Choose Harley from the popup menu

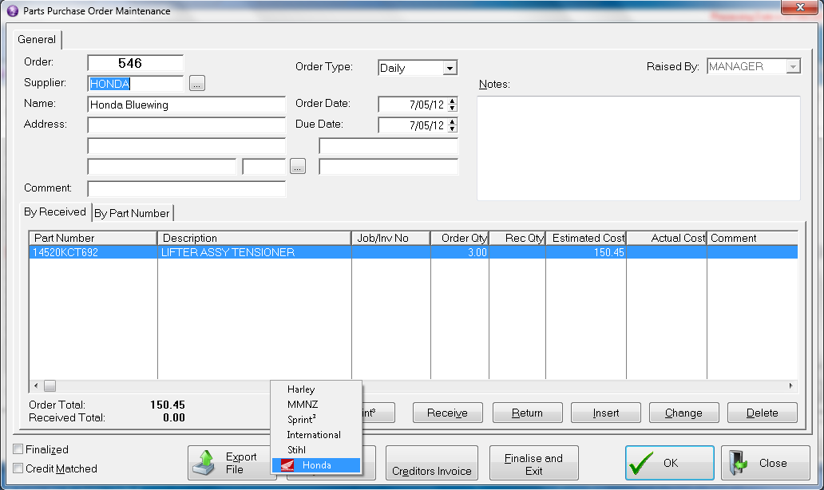tap(316, 389)
